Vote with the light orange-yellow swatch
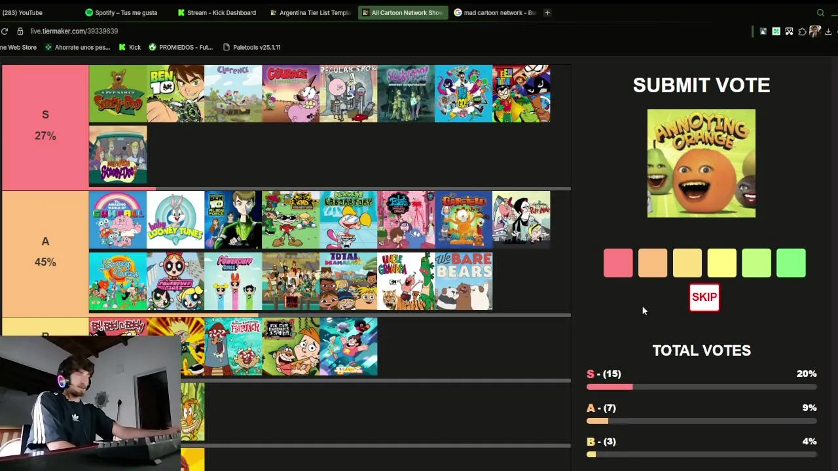 click(x=687, y=263)
